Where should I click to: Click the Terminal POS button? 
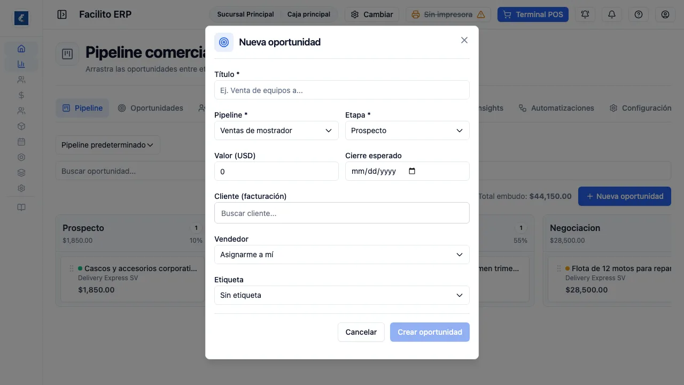(533, 14)
